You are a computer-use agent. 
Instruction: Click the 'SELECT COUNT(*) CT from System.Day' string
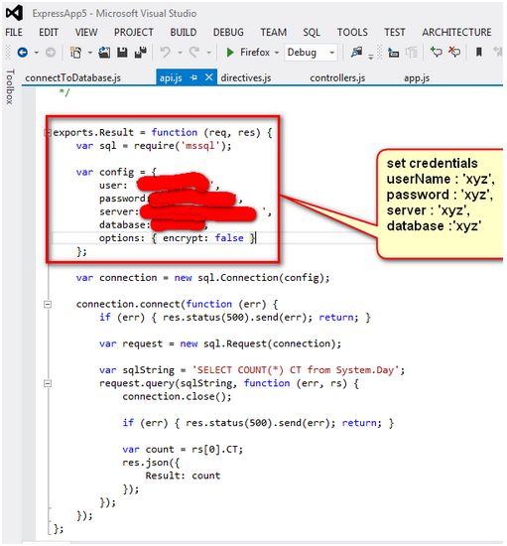(296, 370)
